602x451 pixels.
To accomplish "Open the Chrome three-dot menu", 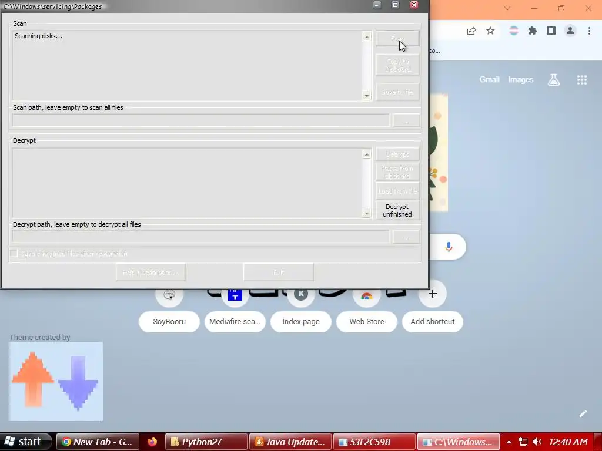I will click(x=589, y=31).
